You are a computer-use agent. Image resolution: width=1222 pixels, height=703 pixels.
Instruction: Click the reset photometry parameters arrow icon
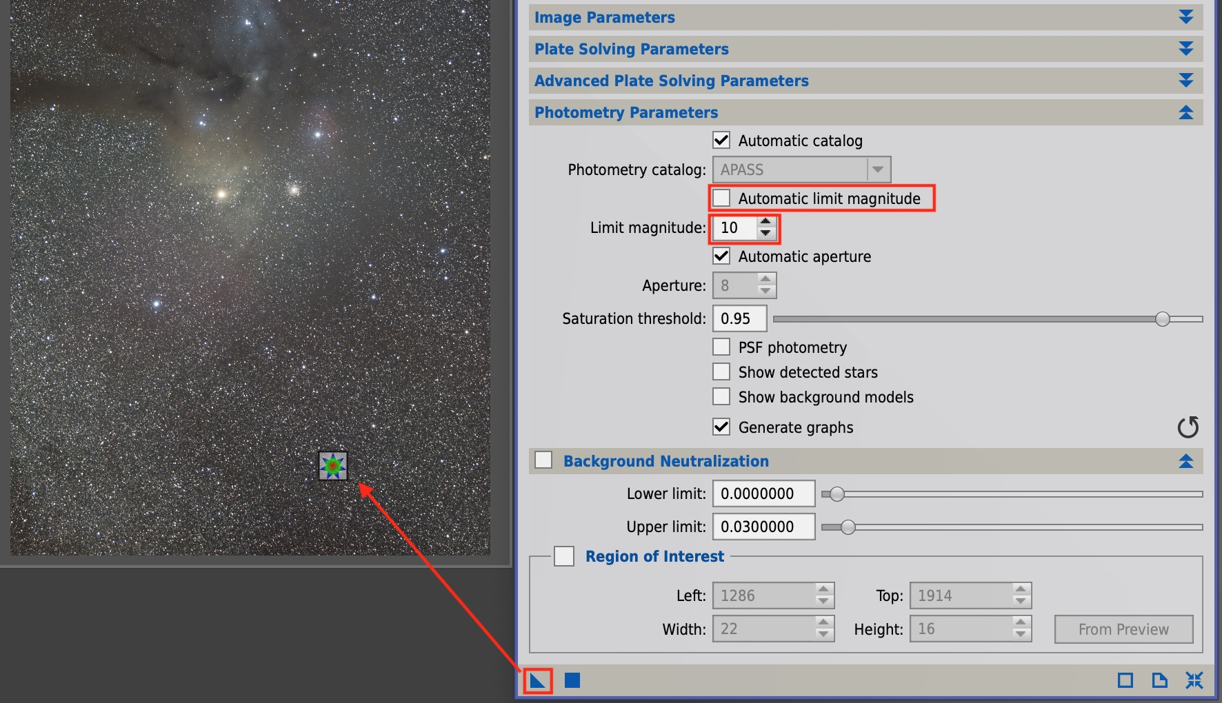coord(1188,427)
